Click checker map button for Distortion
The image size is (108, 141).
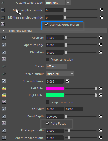click(x=100, y=52)
